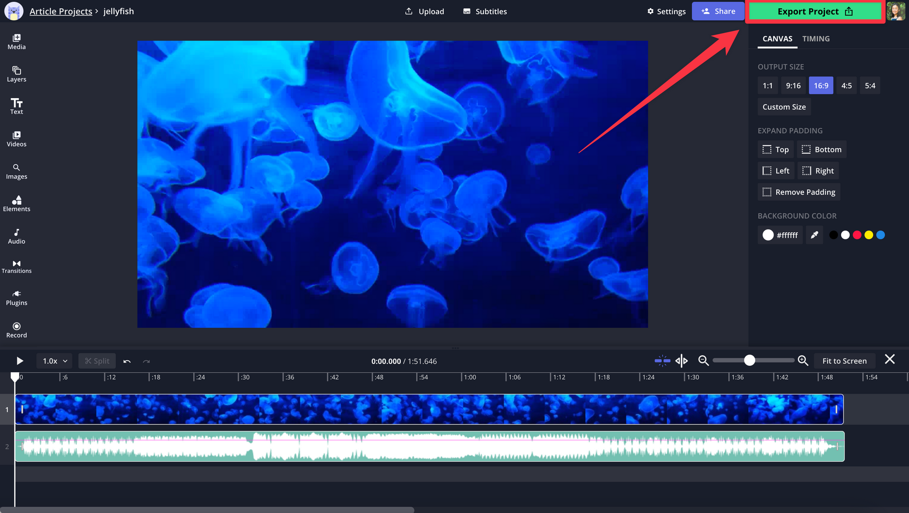Open the Custom Size option
Image resolution: width=909 pixels, height=513 pixels.
[x=784, y=107]
